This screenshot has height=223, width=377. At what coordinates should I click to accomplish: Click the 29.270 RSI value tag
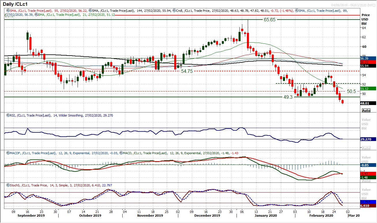point(368,139)
